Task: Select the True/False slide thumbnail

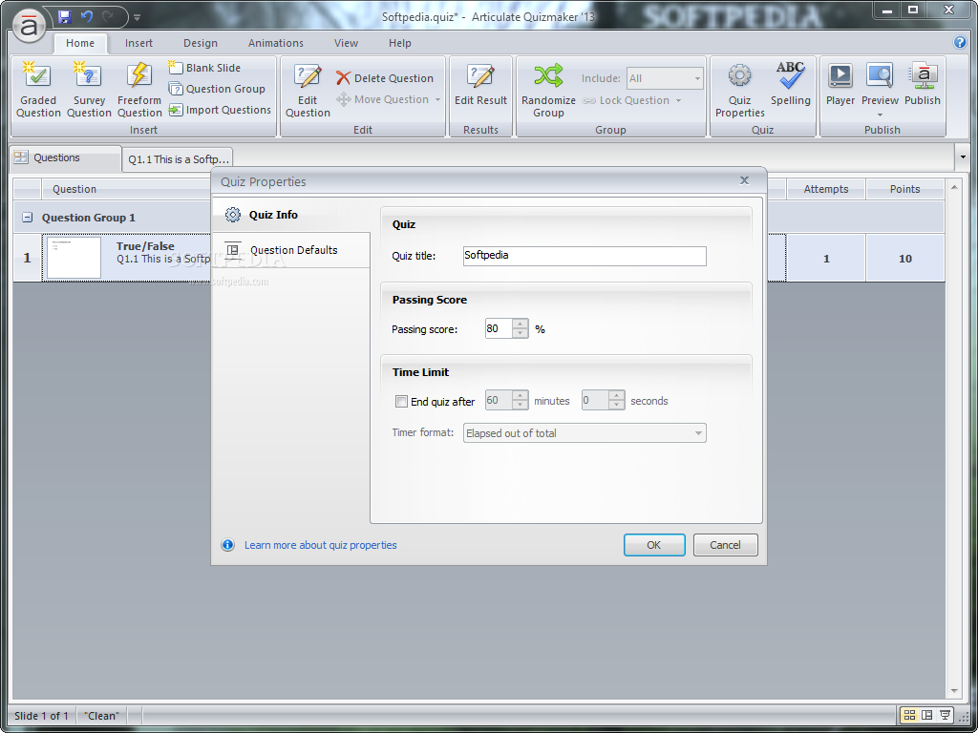Action: [74, 258]
